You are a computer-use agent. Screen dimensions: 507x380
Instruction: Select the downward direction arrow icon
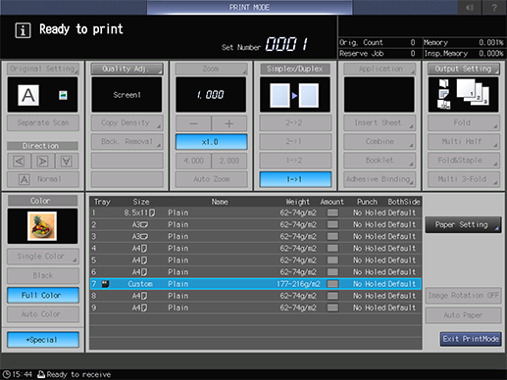pyautogui.click(x=67, y=161)
